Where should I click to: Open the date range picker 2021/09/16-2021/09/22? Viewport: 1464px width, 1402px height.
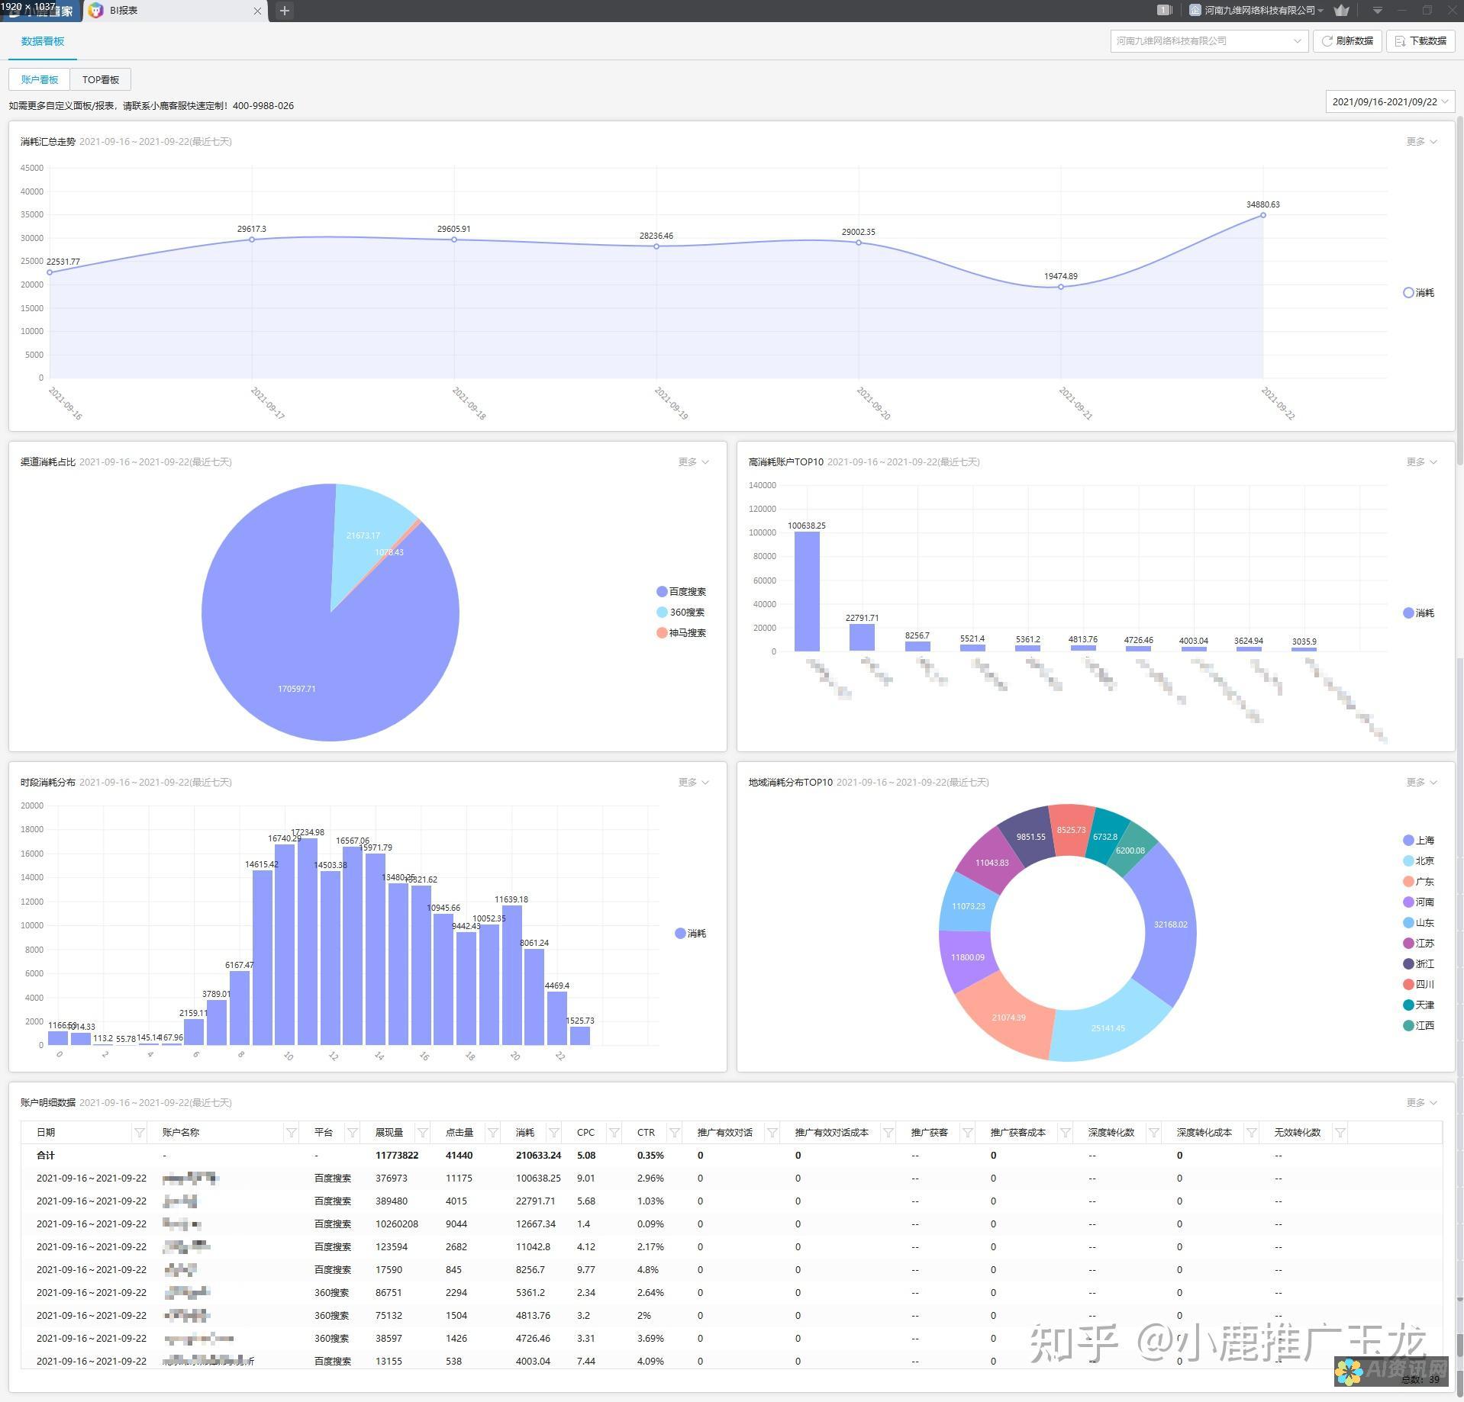coord(1389,101)
